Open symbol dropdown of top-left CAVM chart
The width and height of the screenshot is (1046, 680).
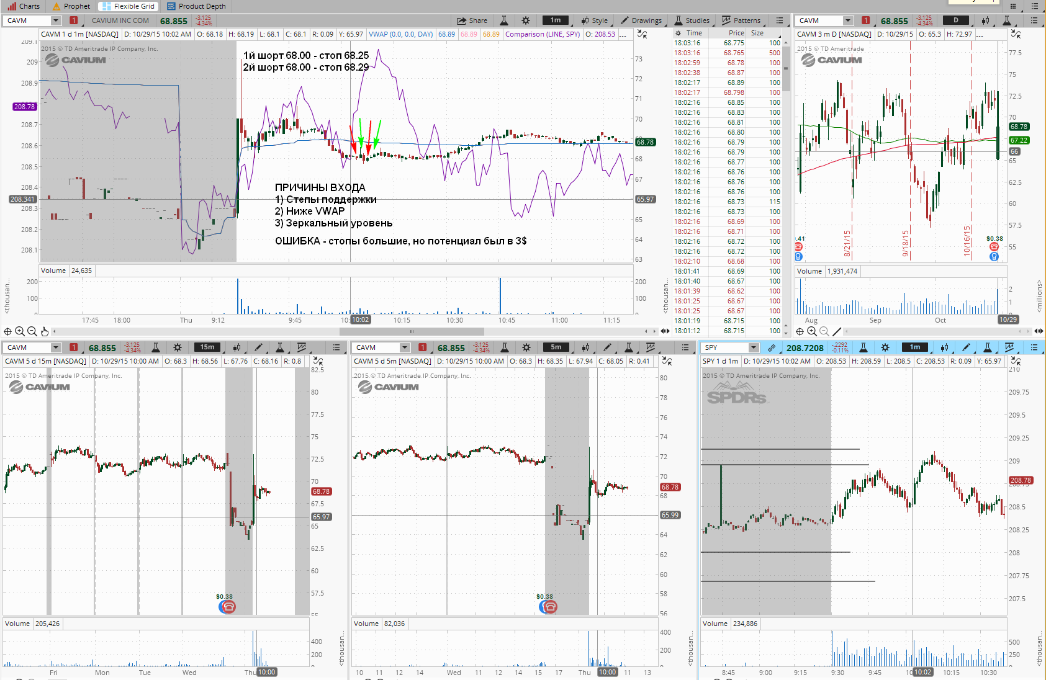point(56,20)
